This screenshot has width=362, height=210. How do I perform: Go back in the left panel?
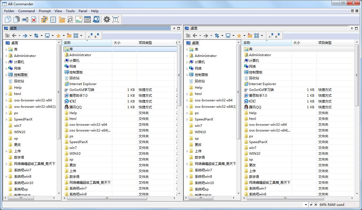[x=14, y=36]
